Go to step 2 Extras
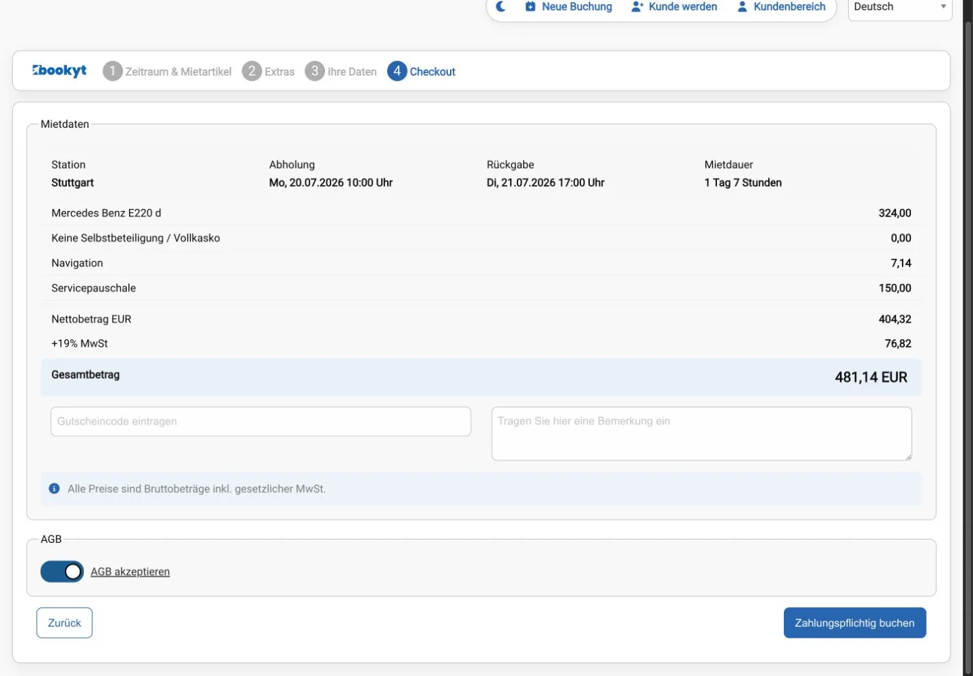973x676 pixels. [x=268, y=71]
